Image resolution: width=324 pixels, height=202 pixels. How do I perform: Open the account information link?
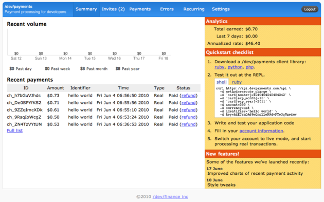pyautogui.click(x=261, y=131)
